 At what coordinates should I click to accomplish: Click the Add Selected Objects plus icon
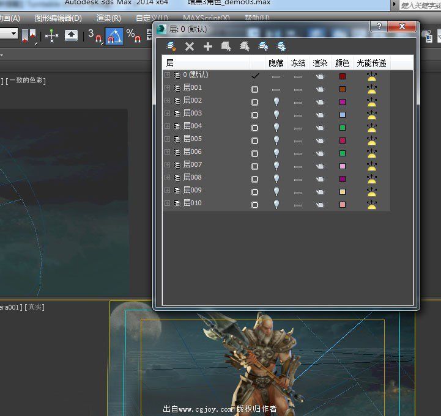208,46
